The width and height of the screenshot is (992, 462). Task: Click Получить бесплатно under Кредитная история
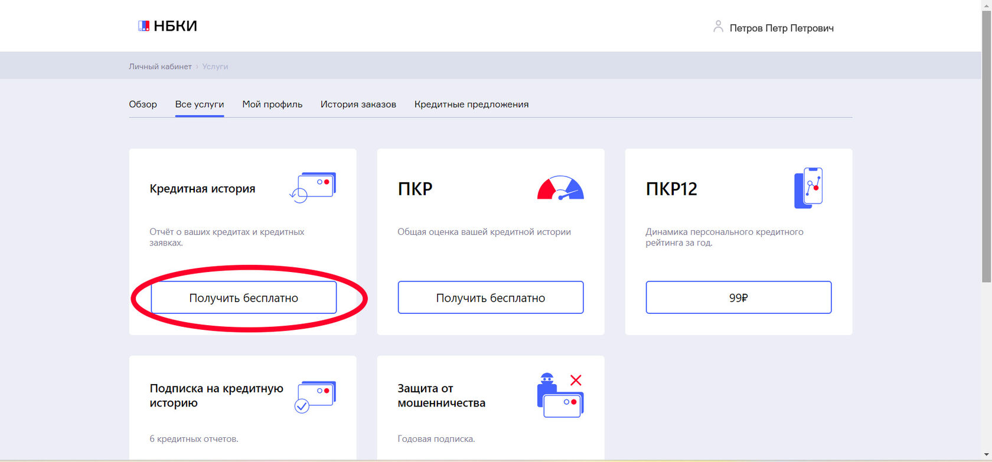tap(244, 297)
